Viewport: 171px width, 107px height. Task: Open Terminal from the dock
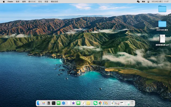click(53, 103)
